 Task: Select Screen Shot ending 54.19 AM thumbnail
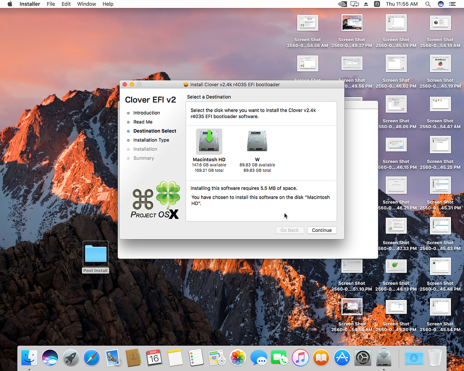point(440,23)
